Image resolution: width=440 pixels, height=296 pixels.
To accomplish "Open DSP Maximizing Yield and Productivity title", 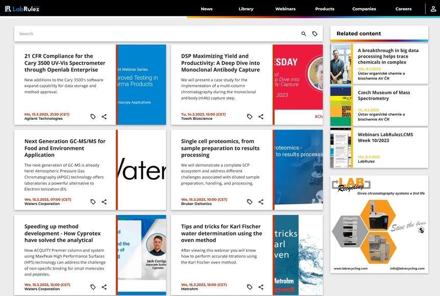I will (x=221, y=63).
